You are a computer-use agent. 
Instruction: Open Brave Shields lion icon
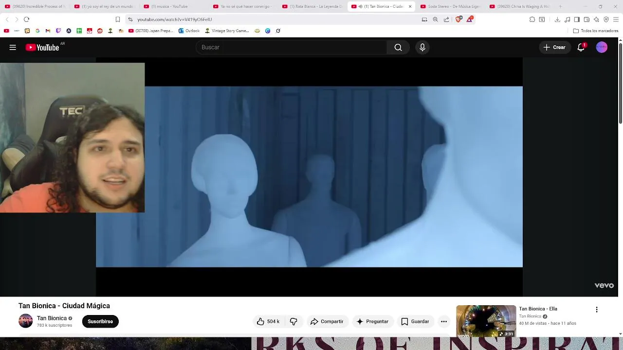point(458,19)
